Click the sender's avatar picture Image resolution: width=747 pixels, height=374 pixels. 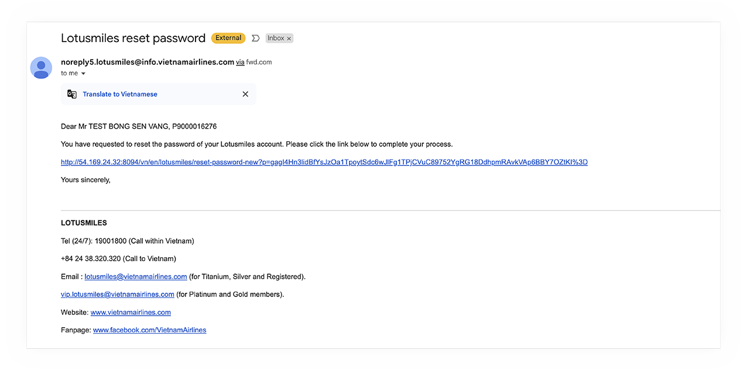pyautogui.click(x=41, y=68)
